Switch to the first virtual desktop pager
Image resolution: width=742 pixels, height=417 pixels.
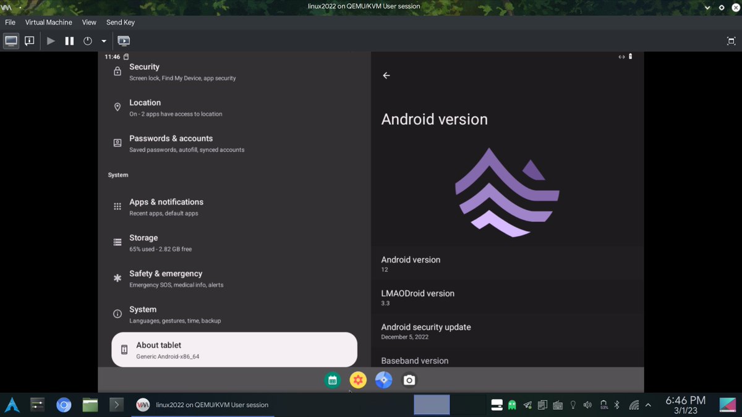click(x=432, y=405)
